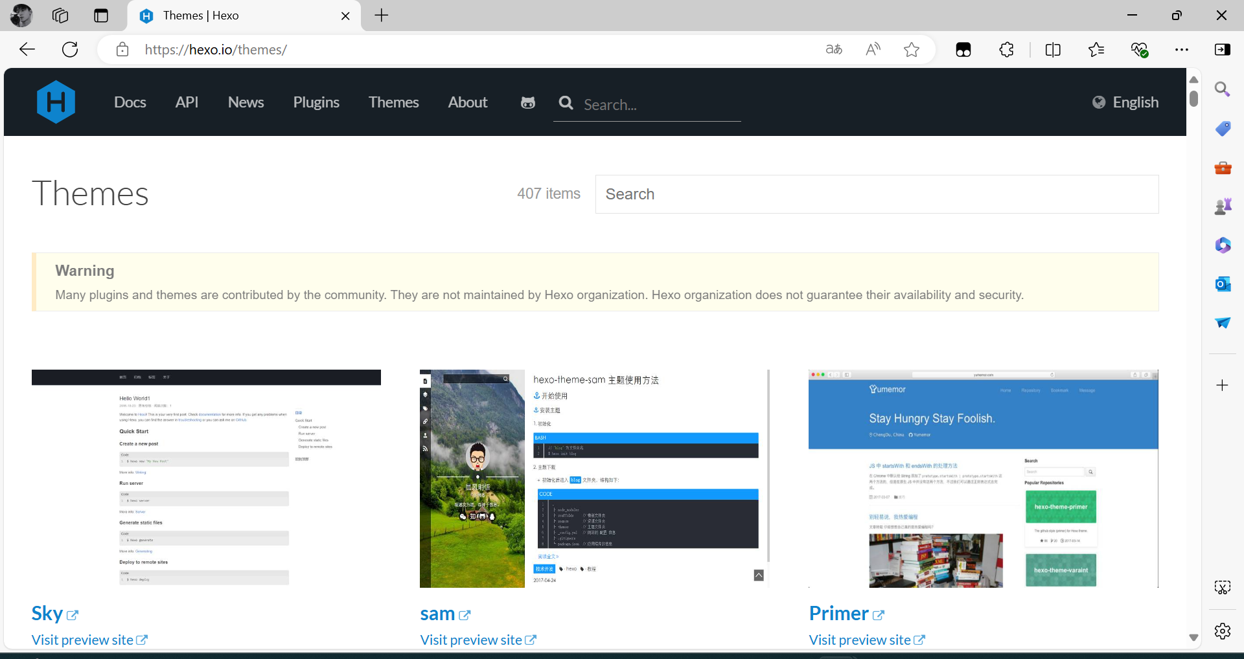The width and height of the screenshot is (1244, 659).
Task: Click the page vertical scrollbar thumb
Action: (x=1193, y=98)
